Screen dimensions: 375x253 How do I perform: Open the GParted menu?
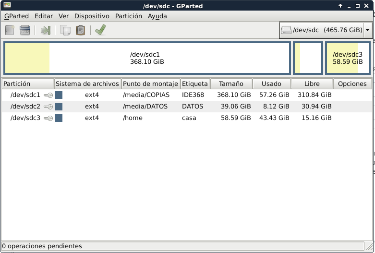tap(16, 16)
